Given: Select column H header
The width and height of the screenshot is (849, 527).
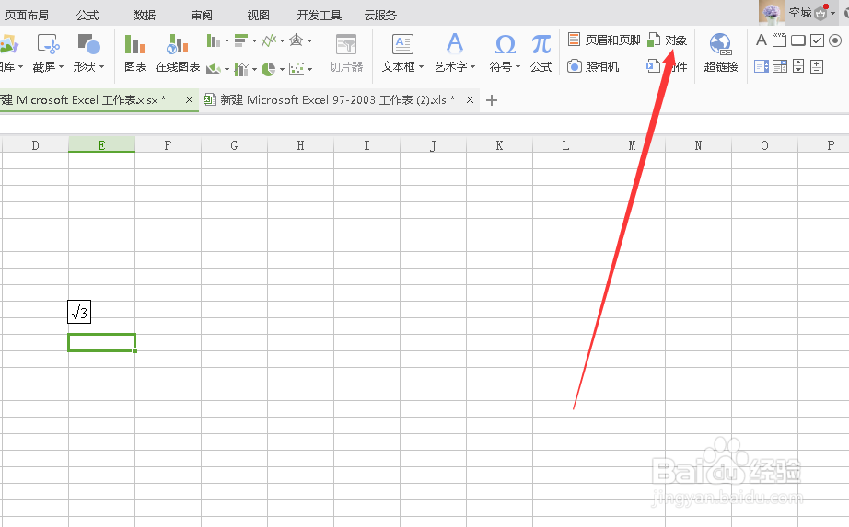Looking at the screenshot, I should coord(300,145).
